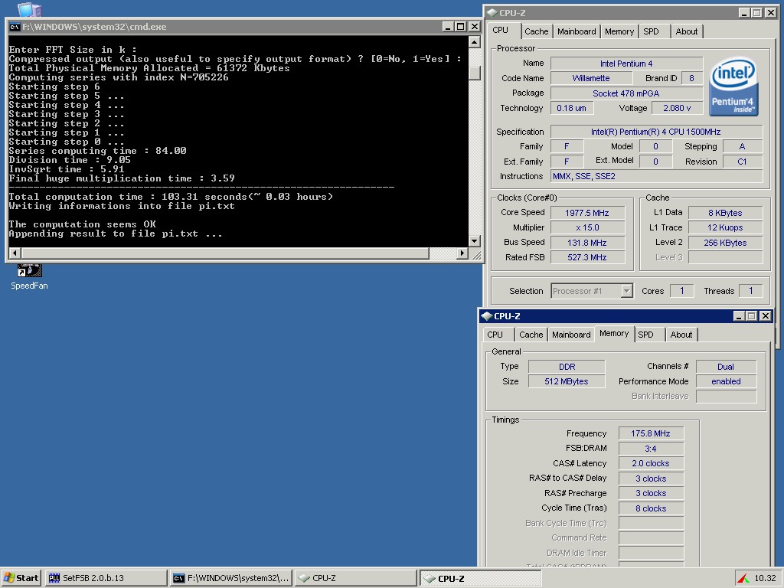Click the Revision C1 value
This screenshot has height=588, width=784.
coord(742,162)
